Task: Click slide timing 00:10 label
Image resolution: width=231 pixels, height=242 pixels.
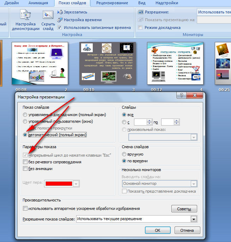Action: tap(89, 90)
